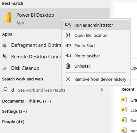Click the file icon next to 'Gra'
The width and height of the screenshot is (137, 133).
[124, 100]
